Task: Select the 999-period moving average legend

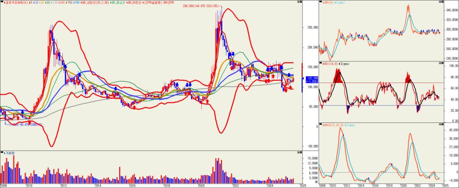Action: click(77, 2)
